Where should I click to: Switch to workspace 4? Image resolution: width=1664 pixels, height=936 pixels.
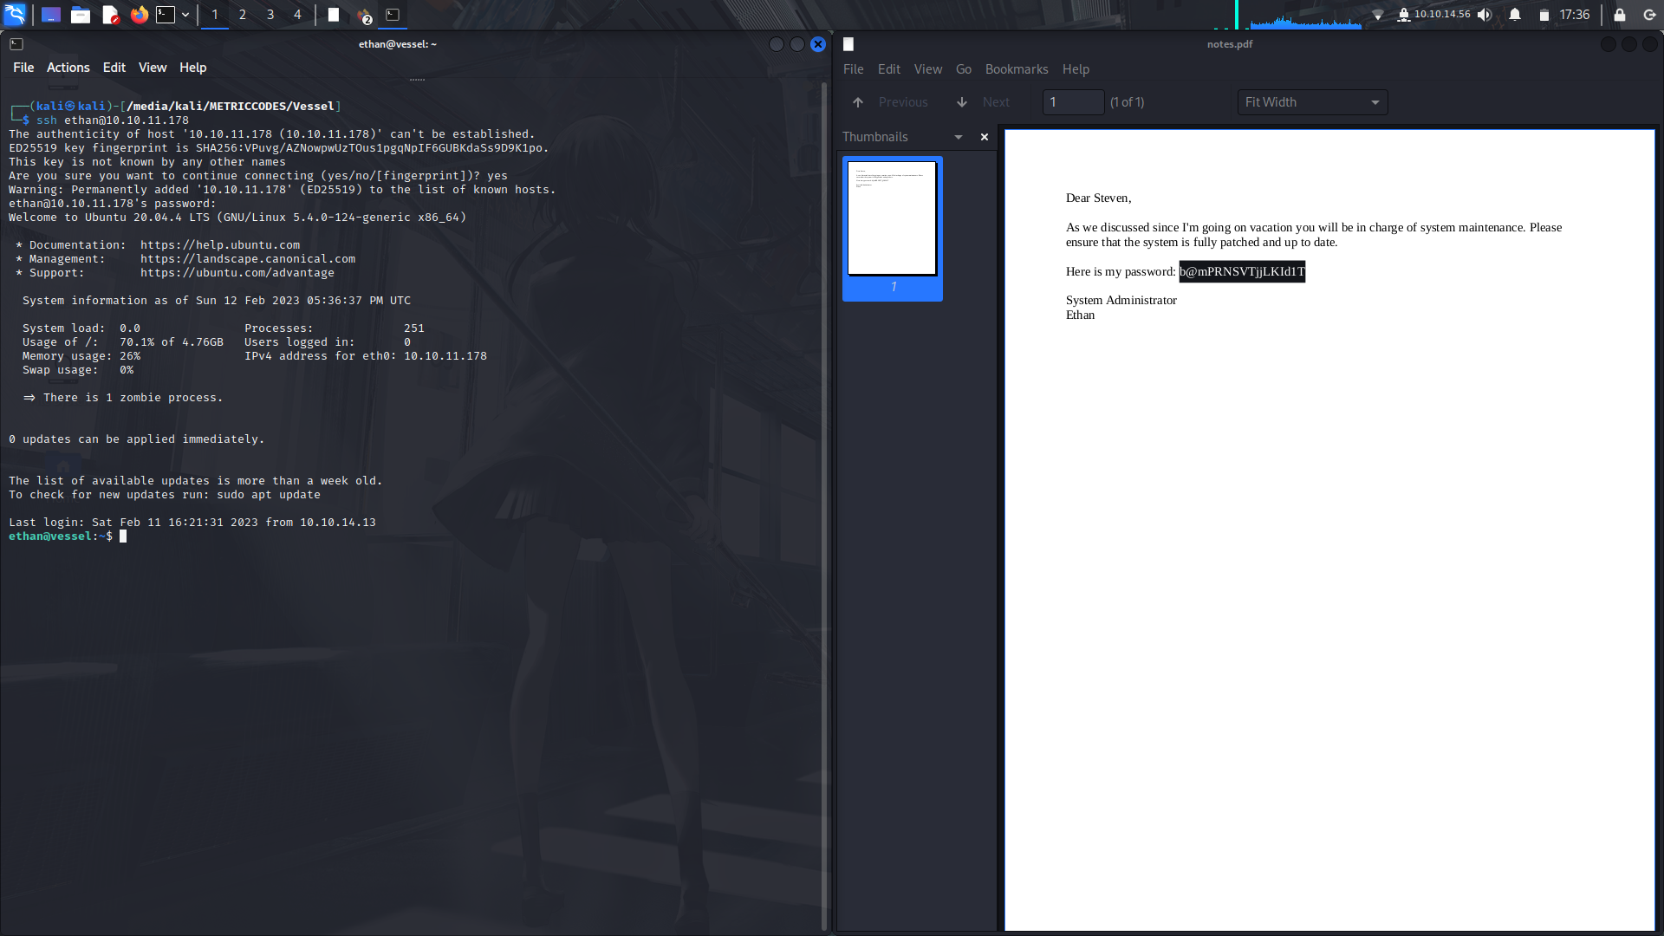pyautogui.click(x=297, y=14)
